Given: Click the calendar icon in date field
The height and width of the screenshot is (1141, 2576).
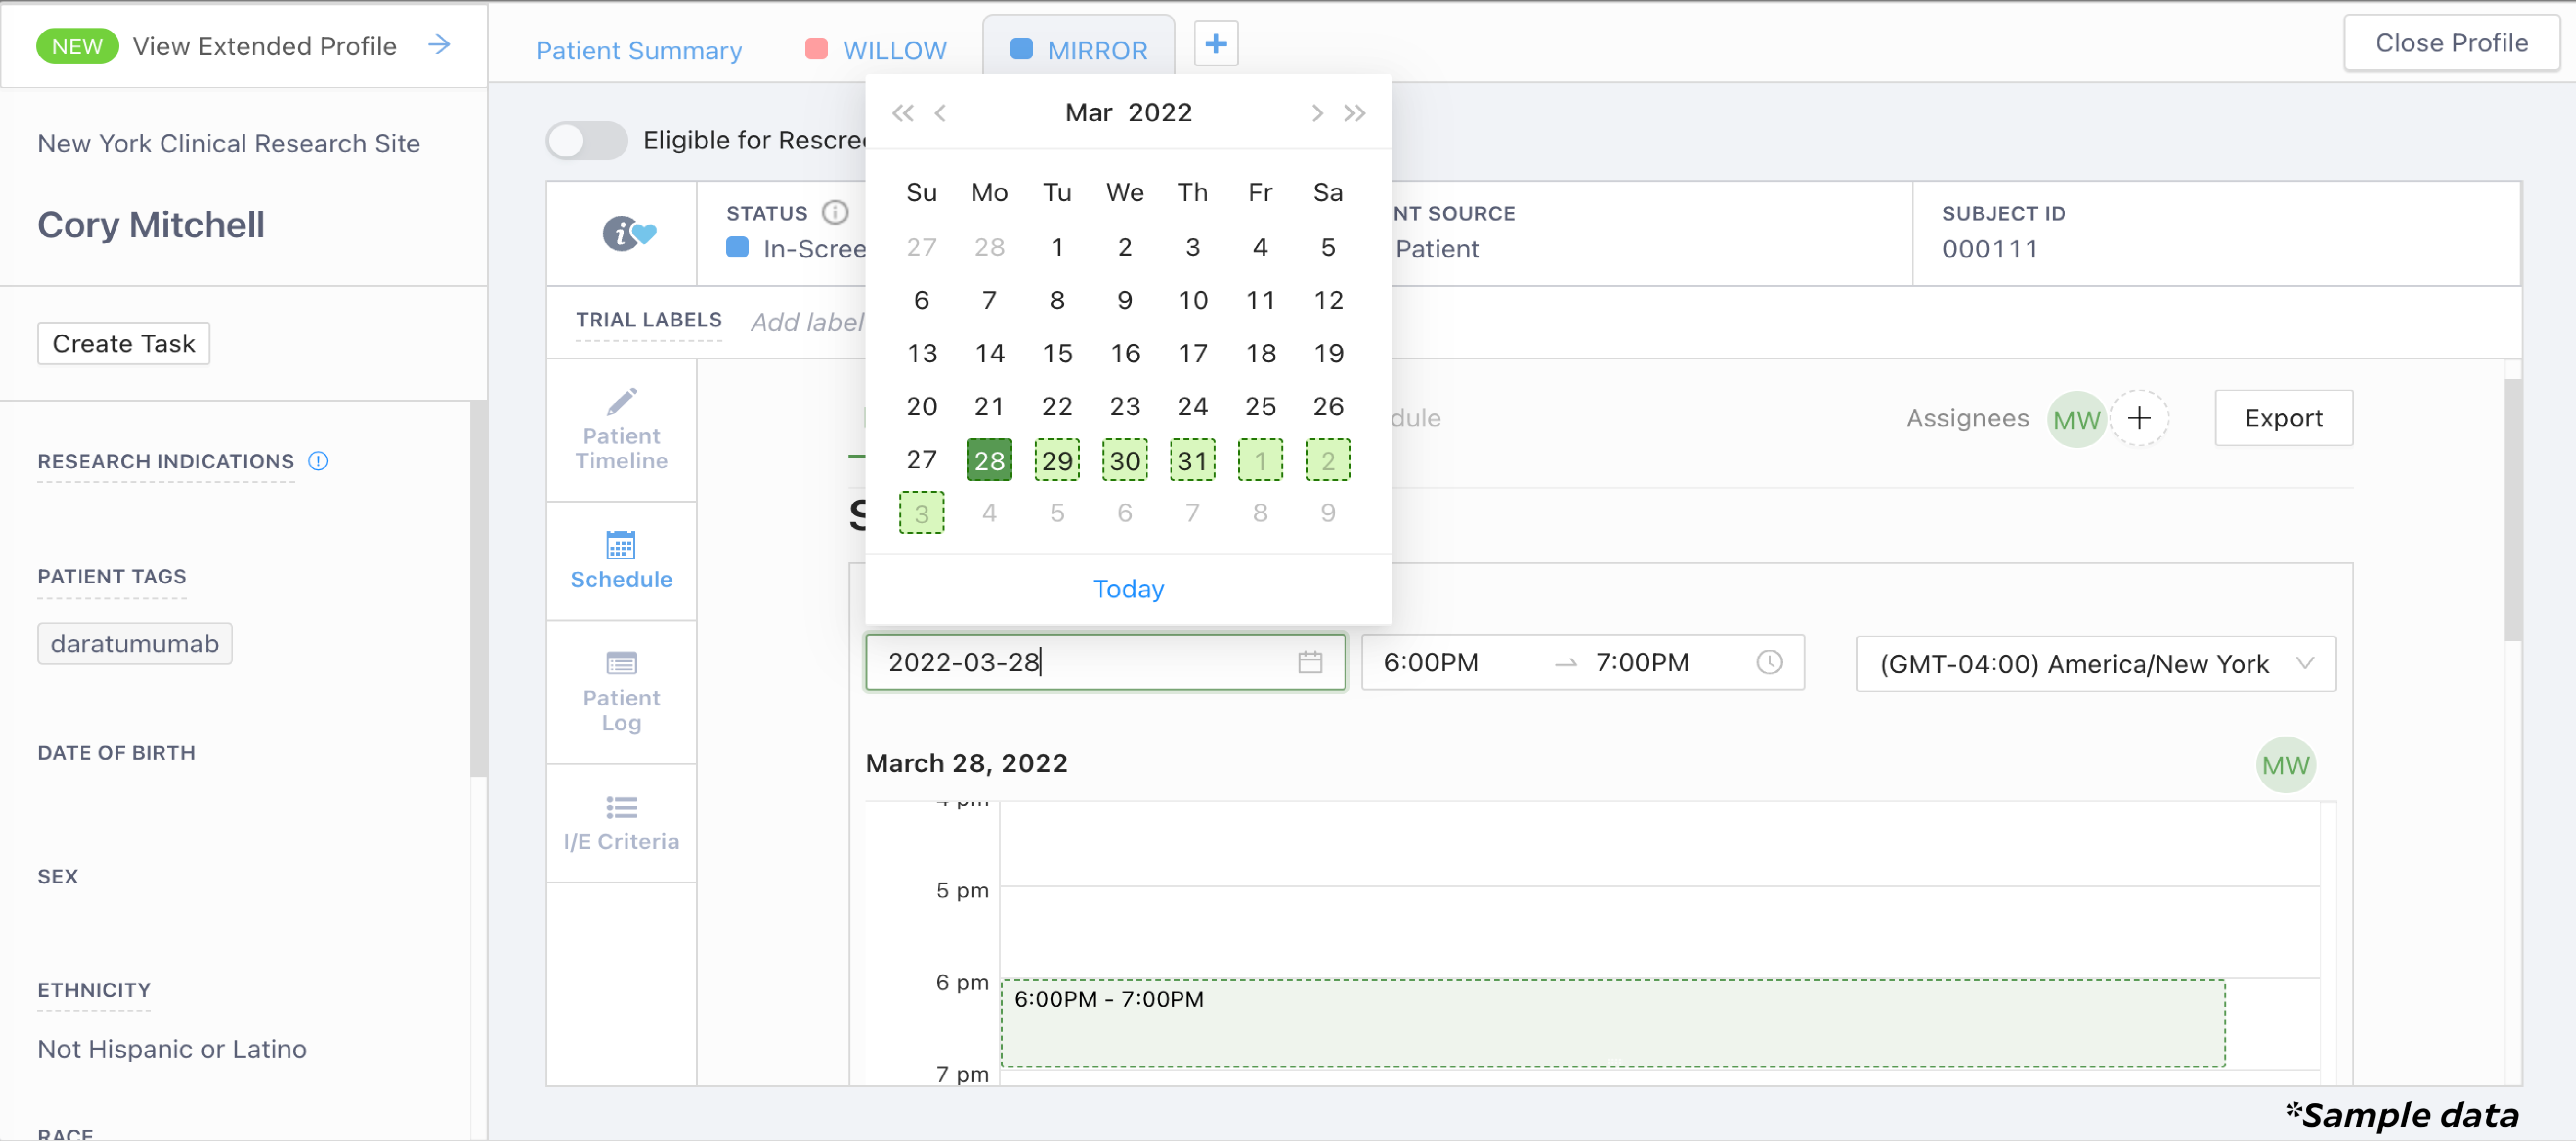Looking at the screenshot, I should click(1310, 663).
